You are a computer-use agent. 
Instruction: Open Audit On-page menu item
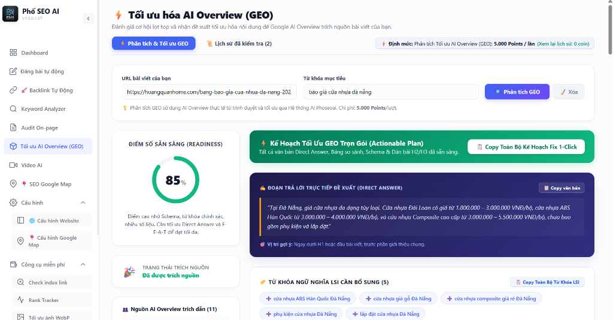[x=48, y=128]
